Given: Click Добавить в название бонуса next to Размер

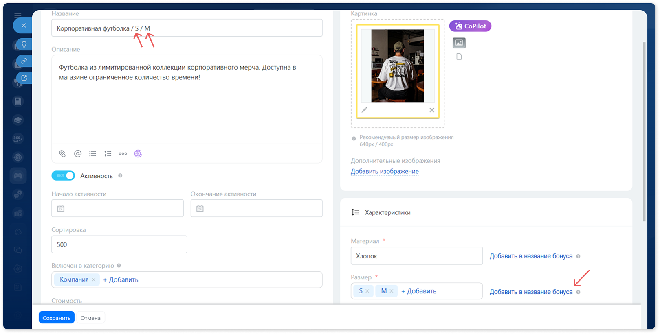Looking at the screenshot, I should (531, 292).
